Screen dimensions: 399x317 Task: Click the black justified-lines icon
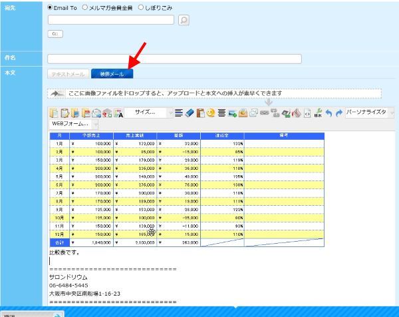(x=221, y=113)
